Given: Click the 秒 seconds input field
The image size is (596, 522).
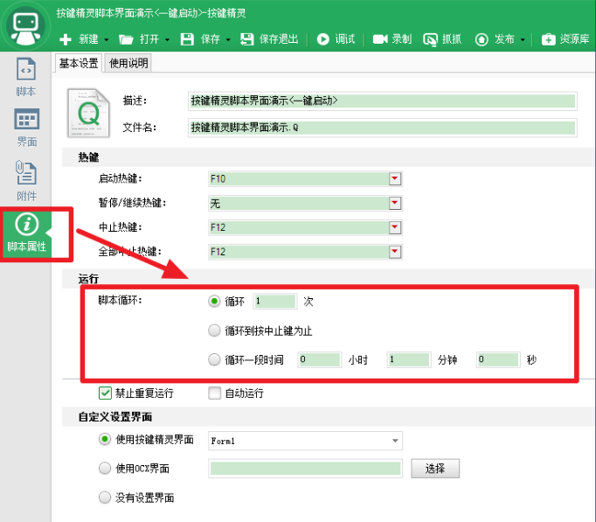Looking at the screenshot, I should (x=498, y=359).
